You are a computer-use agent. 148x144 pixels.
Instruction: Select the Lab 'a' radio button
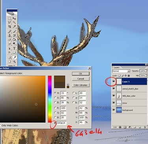74,98
